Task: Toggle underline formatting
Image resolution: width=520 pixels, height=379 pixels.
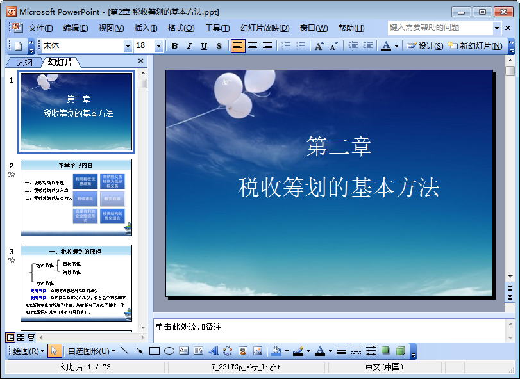Action: click(205, 45)
